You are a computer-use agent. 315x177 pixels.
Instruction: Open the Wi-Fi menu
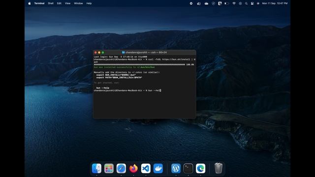pyautogui.click(x=234, y=3)
